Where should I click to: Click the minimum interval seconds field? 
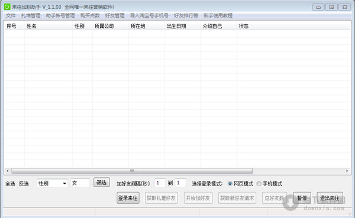pos(160,183)
